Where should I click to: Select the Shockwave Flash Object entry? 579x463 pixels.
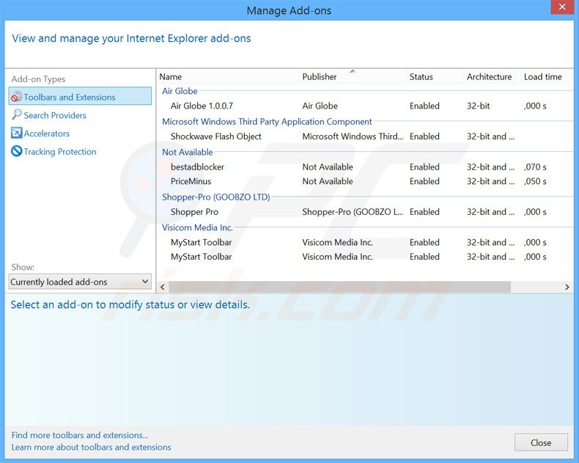[216, 136]
